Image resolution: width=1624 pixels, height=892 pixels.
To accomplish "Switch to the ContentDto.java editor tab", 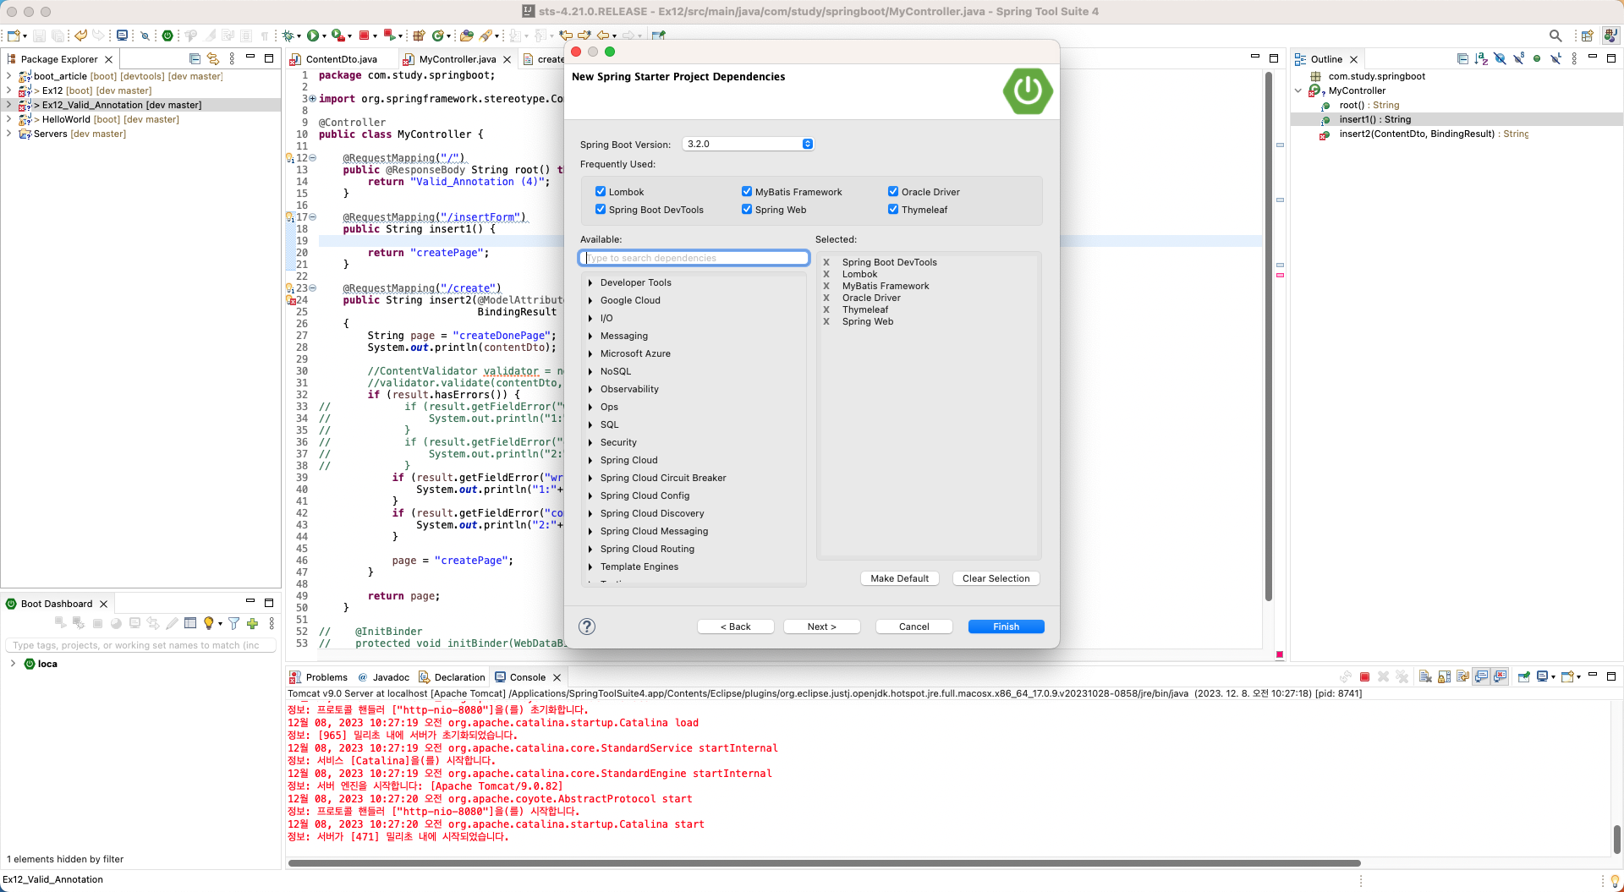I will (x=340, y=59).
